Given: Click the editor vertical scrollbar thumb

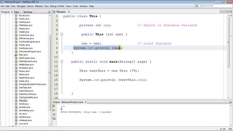Looking at the screenshot, I should (229, 42).
